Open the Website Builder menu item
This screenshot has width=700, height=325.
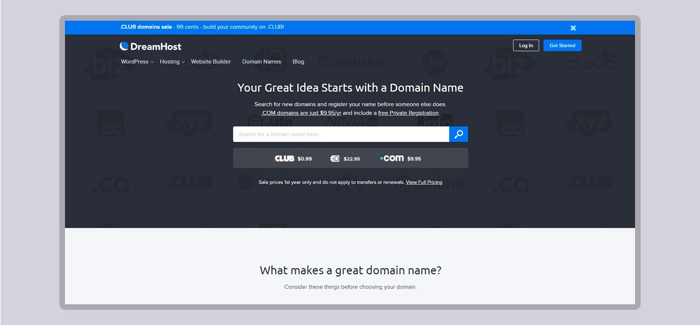211,62
